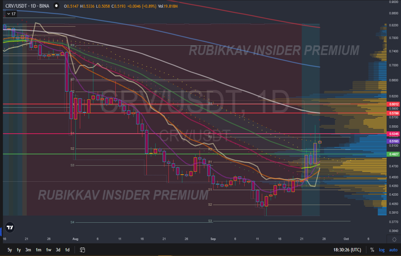Toggle the log scale option

381,250
